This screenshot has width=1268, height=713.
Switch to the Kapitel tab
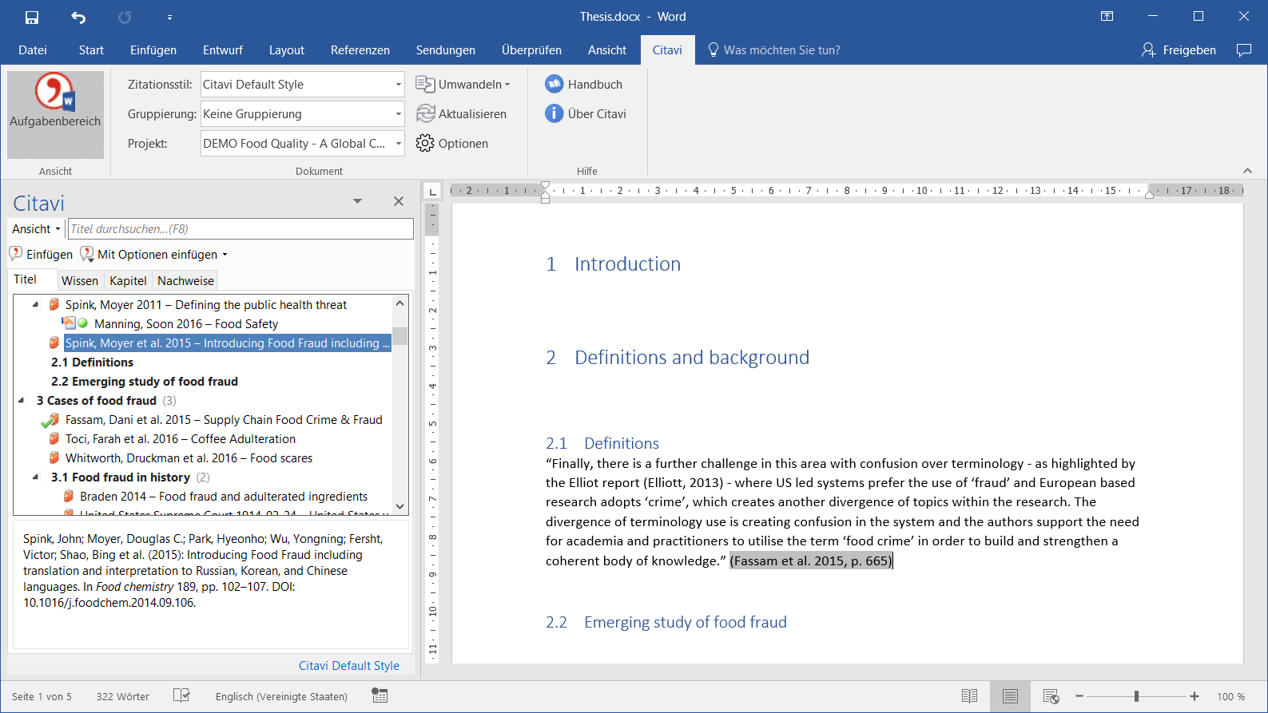(x=128, y=281)
